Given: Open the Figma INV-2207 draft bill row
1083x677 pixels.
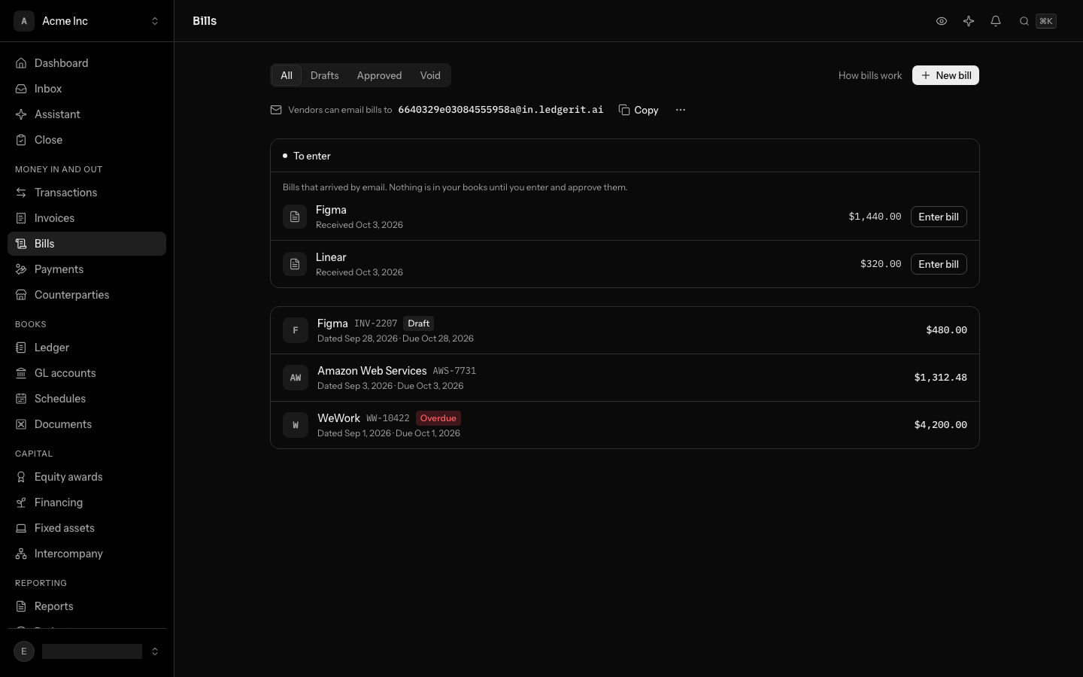Looking at the screenshot, I should [x=625, y=330].
